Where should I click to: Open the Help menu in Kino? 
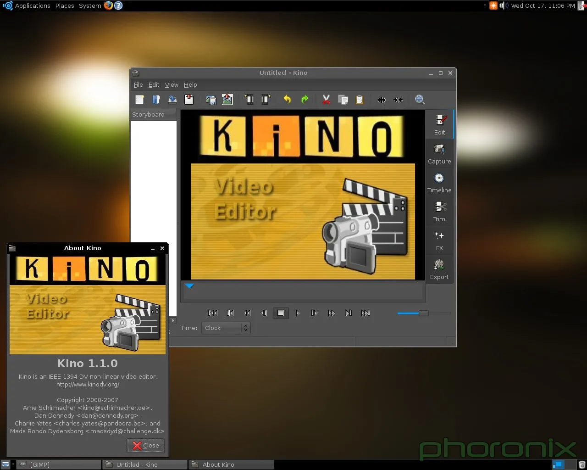point(190,85)
